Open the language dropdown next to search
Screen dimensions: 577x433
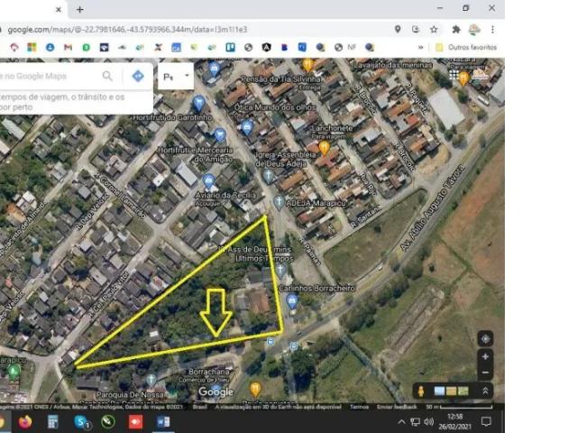(x=176, y=77)
